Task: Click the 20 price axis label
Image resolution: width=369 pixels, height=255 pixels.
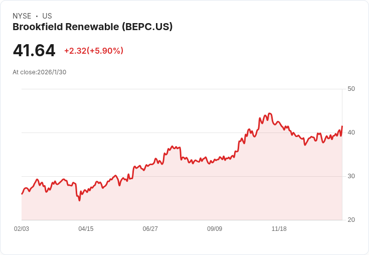Action: click(x=351, y=220)
